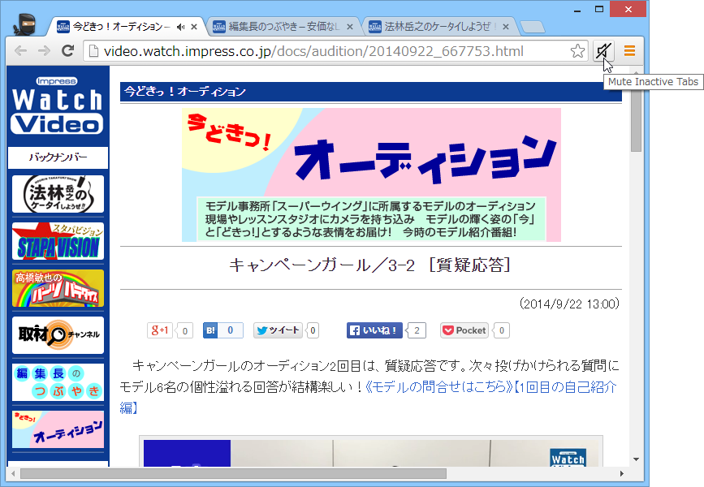Bookmark via the B! Hatena button
The image size is (704, 487).
pyautogui.click(x=211, y=330)
